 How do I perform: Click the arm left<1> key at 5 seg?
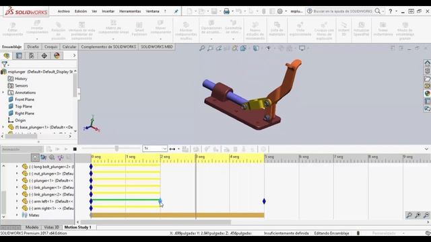(264, 202)
